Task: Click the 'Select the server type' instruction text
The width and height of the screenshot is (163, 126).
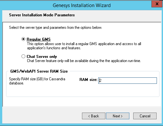Action: [x=55, y=28]
